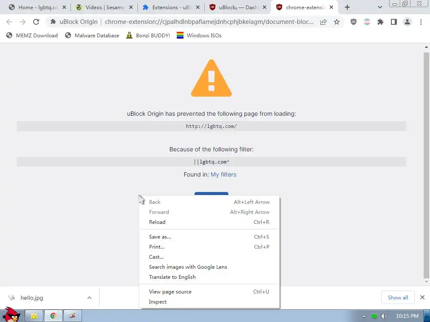Screen dimensions: 430x322
Task: Click the browser forward arrow
Action: tap(23, 22)
